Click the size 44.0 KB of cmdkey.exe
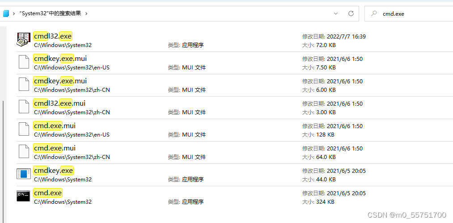The height and width of the screenshot is (223, 453). pos(326,180)
